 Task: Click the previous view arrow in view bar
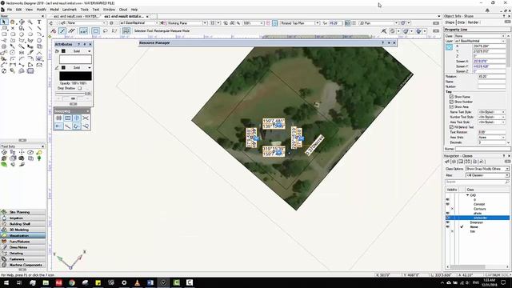pos(51,23)
